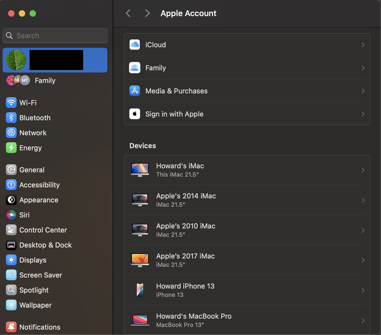Click the Howard iPhone 13 phone icon
Viewport: 381px width, 335px height.
tap(140, 290)
